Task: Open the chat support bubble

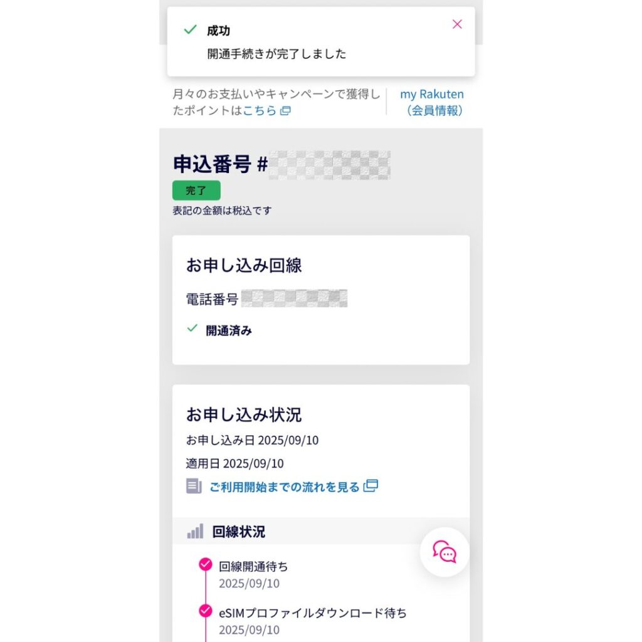Action: click(445, 552)
